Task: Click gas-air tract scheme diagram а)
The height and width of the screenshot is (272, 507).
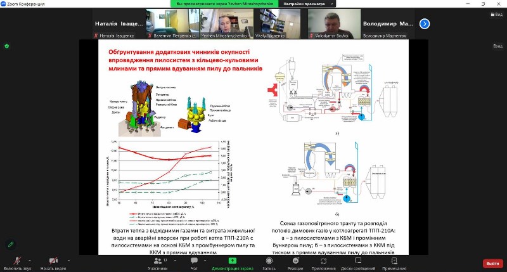Action: [x=335, y=88]
